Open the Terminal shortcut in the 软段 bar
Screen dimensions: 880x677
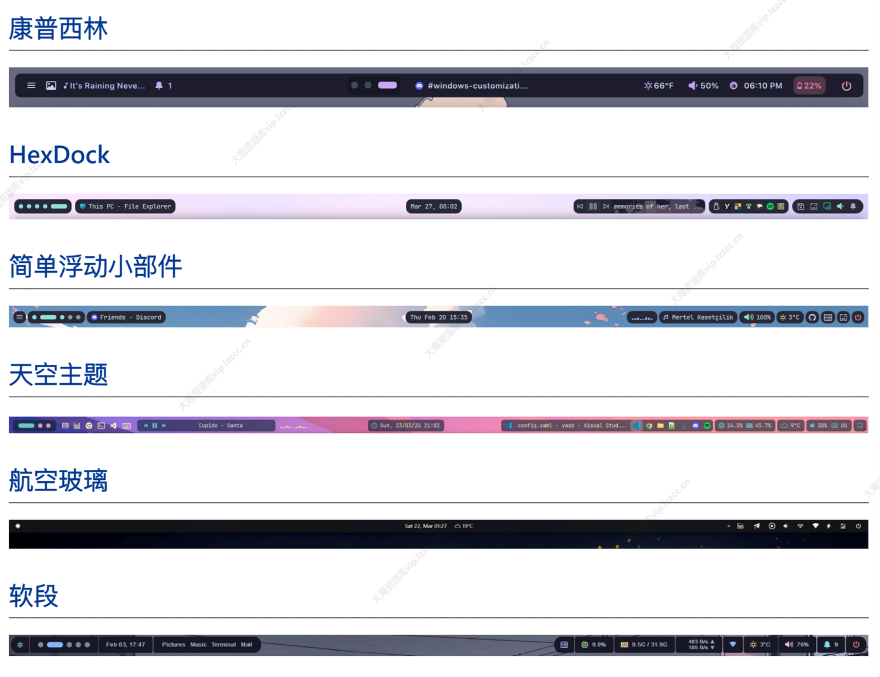click(x=224, y=645)
